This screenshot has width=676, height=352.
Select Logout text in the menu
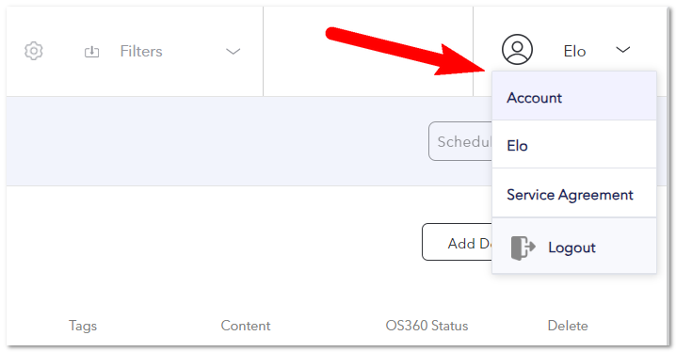pos(571,248)
